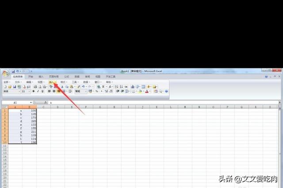The width and height of the screenshot is (283, 188).
Task: Click the Print Preview icon
Action: pyautogui.click(x=40, y=87)
